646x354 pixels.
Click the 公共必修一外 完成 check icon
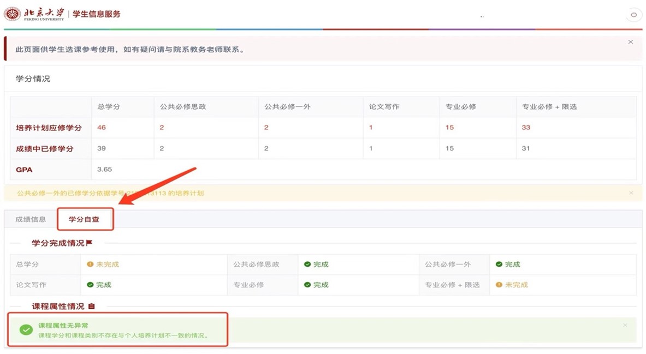(499, 265)
